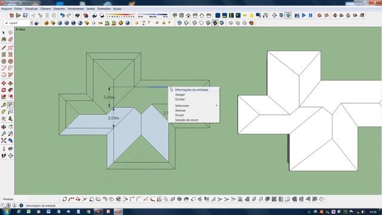Toggle Monochrome face style
The width and height of the screenshot is (382, 215).
(x=222, y=23)
